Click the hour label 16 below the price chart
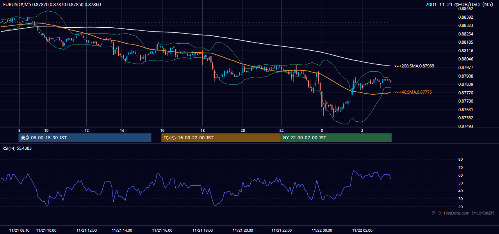 pos(162,130)
